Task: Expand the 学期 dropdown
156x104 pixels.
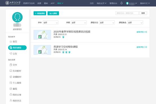Action: tap(79, 23)
